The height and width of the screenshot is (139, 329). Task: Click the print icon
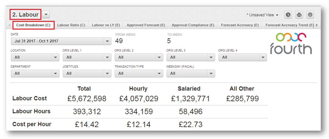tap(299, 15)
